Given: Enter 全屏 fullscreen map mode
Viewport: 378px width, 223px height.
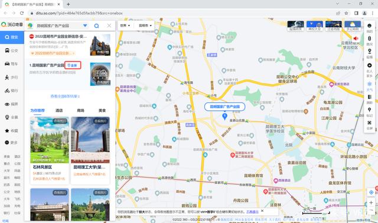Looking at the screenshot, I should click(369, 125).
